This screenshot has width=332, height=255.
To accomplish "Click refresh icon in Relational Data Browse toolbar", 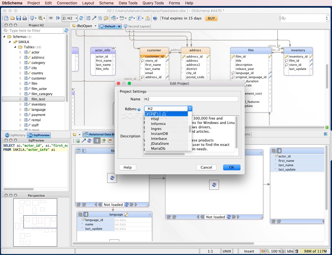I will [89, 141].
